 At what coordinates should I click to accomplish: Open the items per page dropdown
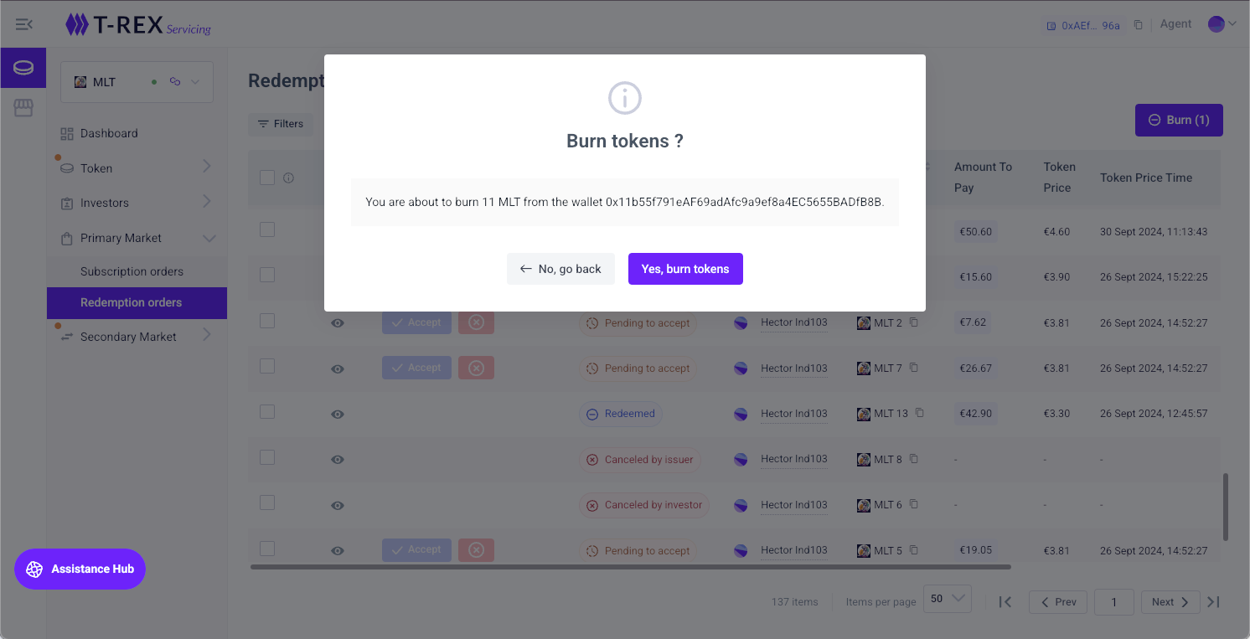(947, 599)
